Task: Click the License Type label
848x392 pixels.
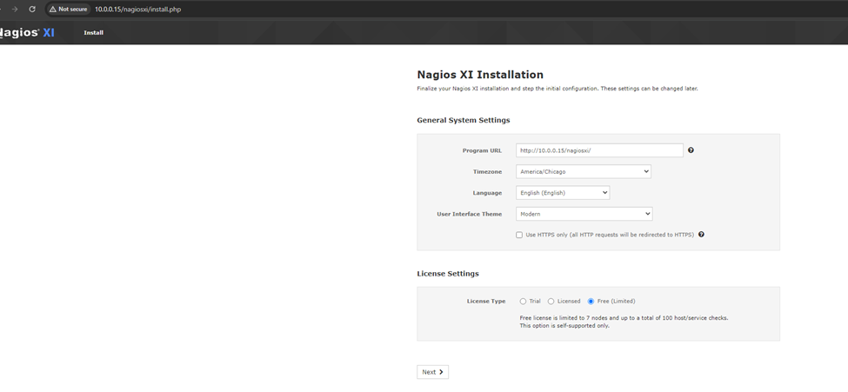Action: tap(486, 301)
